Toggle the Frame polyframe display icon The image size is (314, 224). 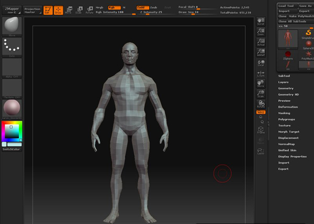click(261, 130)
